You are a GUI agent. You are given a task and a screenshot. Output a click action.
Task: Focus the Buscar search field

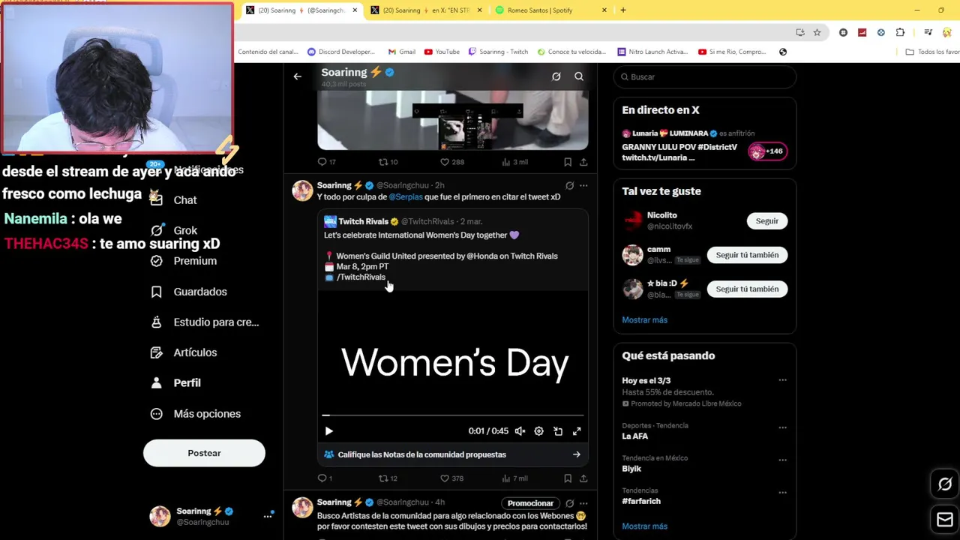pos(705,76)
